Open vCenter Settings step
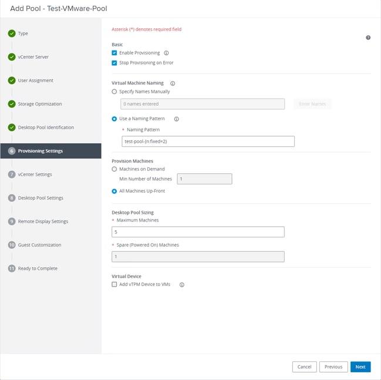The width and height of the screenshot is (381, 380). 35,174
